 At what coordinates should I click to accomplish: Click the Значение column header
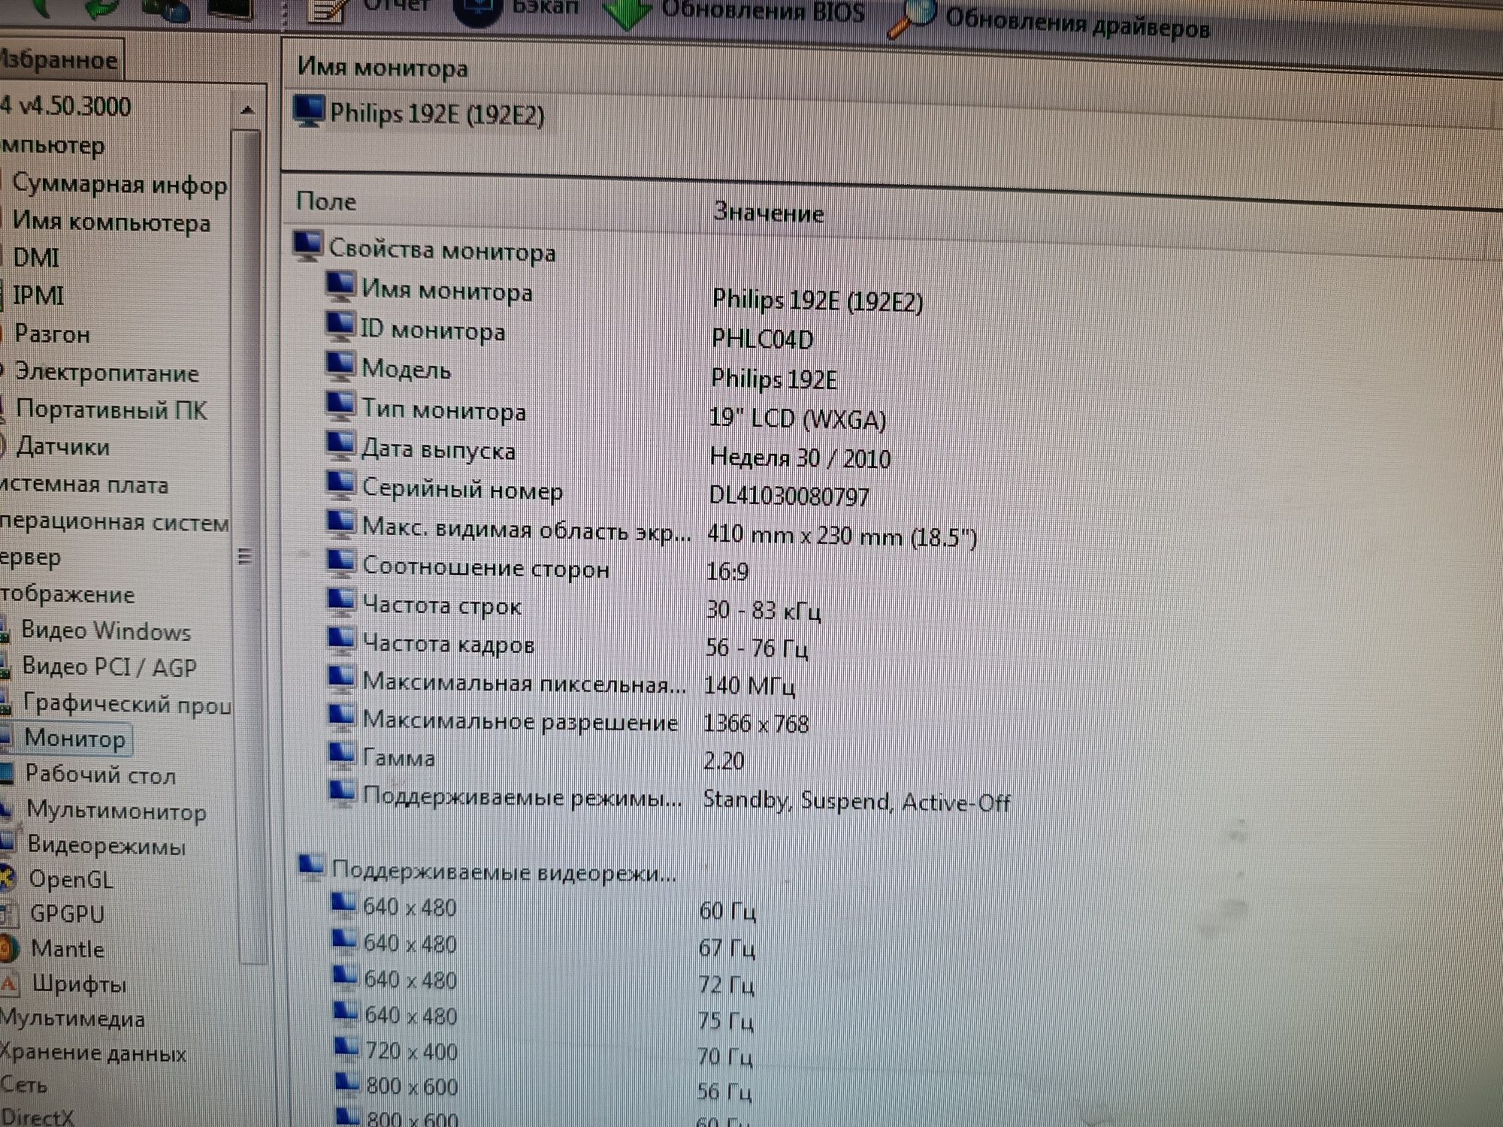(x=768, y=213)
